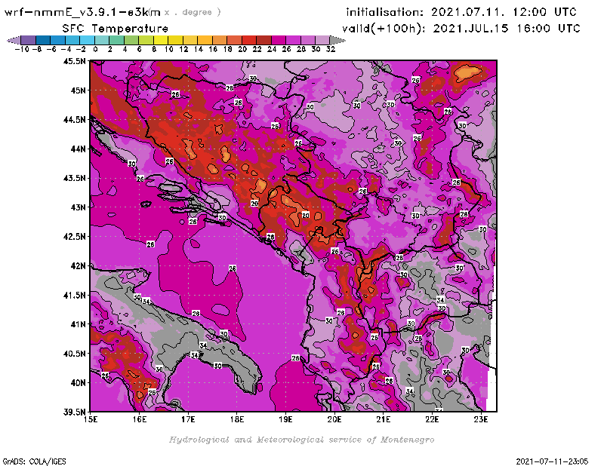Screen dimensions: 604x466
Task: Click the 0 tick label on colorbar
Action: (x=95, y=48)
